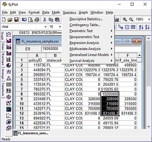Select the colored heat map icon

(x=9, y=109)
